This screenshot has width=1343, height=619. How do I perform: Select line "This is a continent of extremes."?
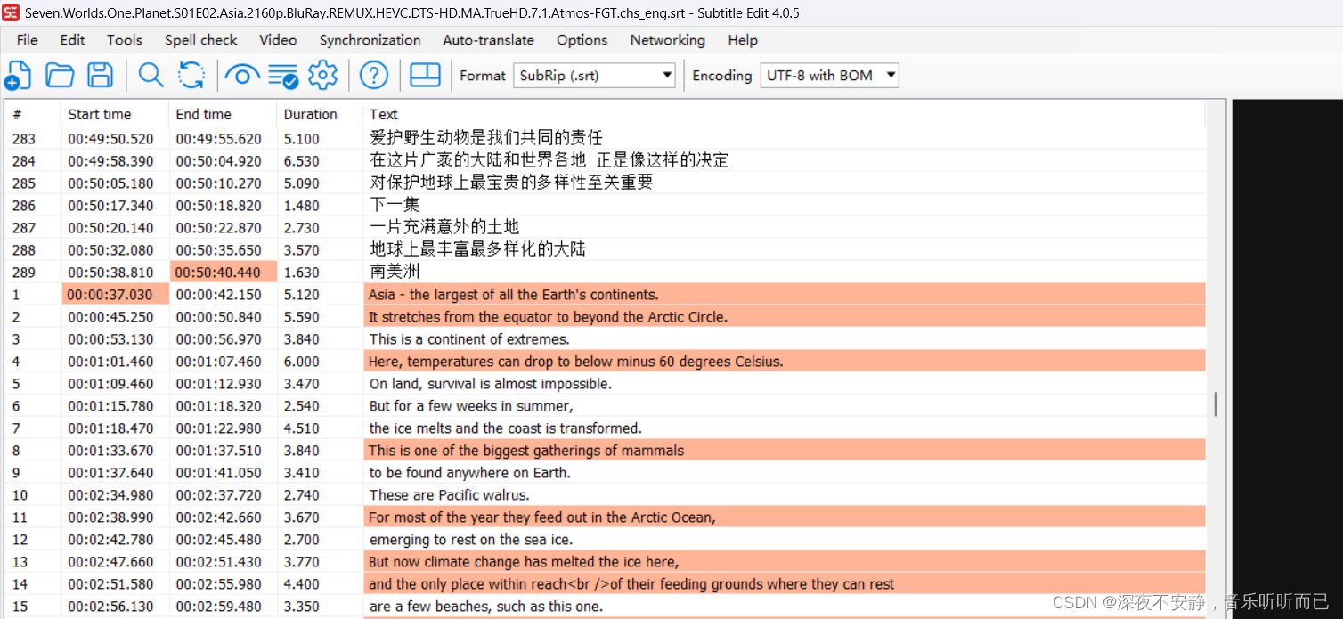tap(785, 339)
